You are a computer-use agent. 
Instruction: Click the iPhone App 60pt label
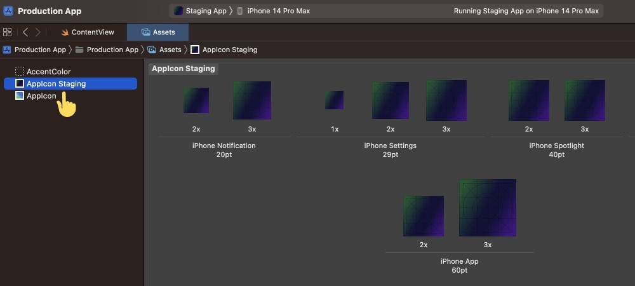[x=460, y=266]
